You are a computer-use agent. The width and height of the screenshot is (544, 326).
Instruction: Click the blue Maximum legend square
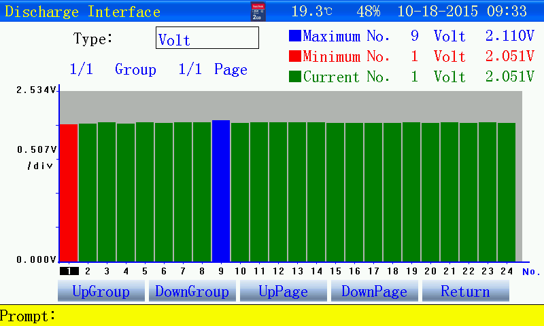click(294, 36)
